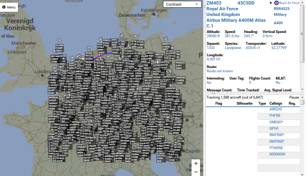
Task: Click the A400 type code
Action: tap(278, 23)
